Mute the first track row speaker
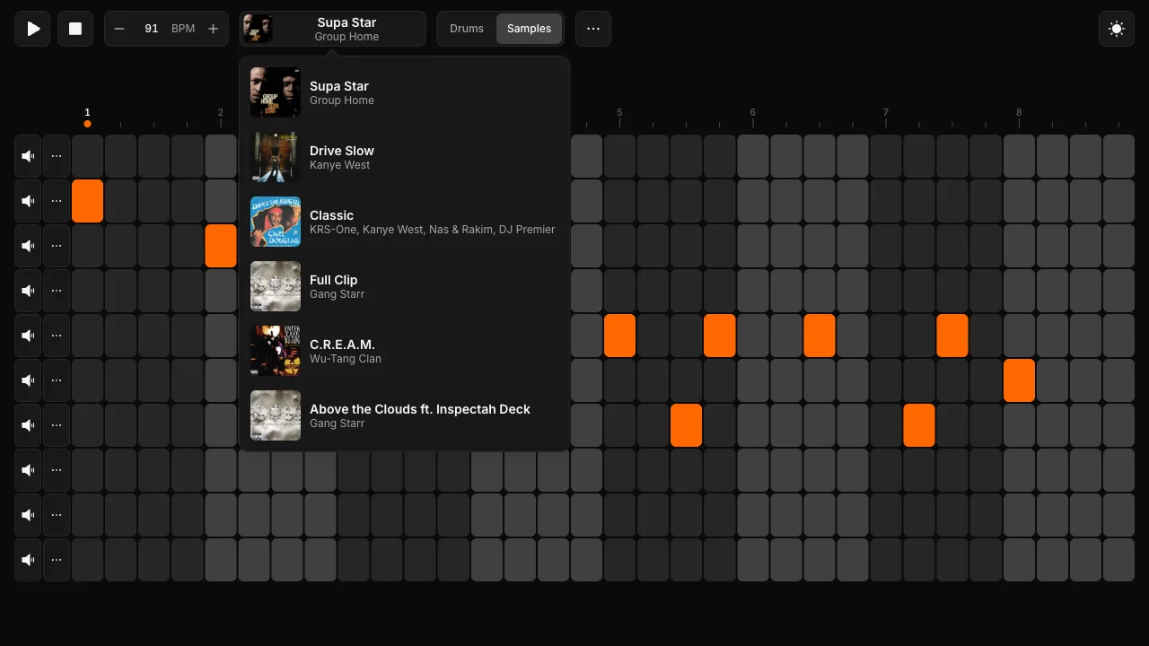Image resolution: width=1149 pixels, height=646 pixels. pyautogui.click(x=28, y=156)
